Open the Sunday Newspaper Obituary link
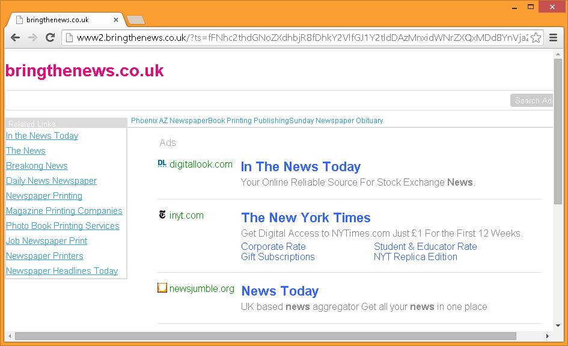This screenshot has width=568, height=346. tap(336, 121)
